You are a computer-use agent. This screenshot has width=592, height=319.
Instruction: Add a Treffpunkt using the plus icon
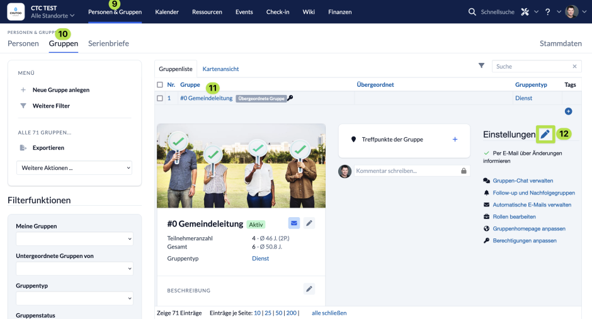(x=455, y=139)
